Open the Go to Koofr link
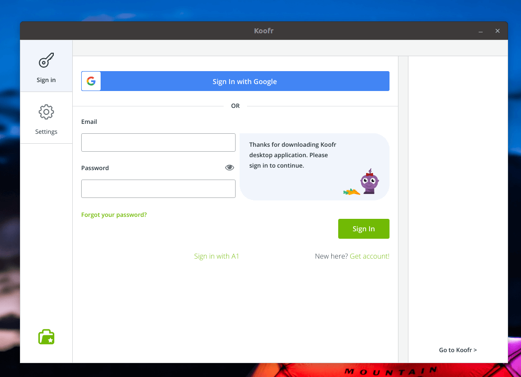 458,350
